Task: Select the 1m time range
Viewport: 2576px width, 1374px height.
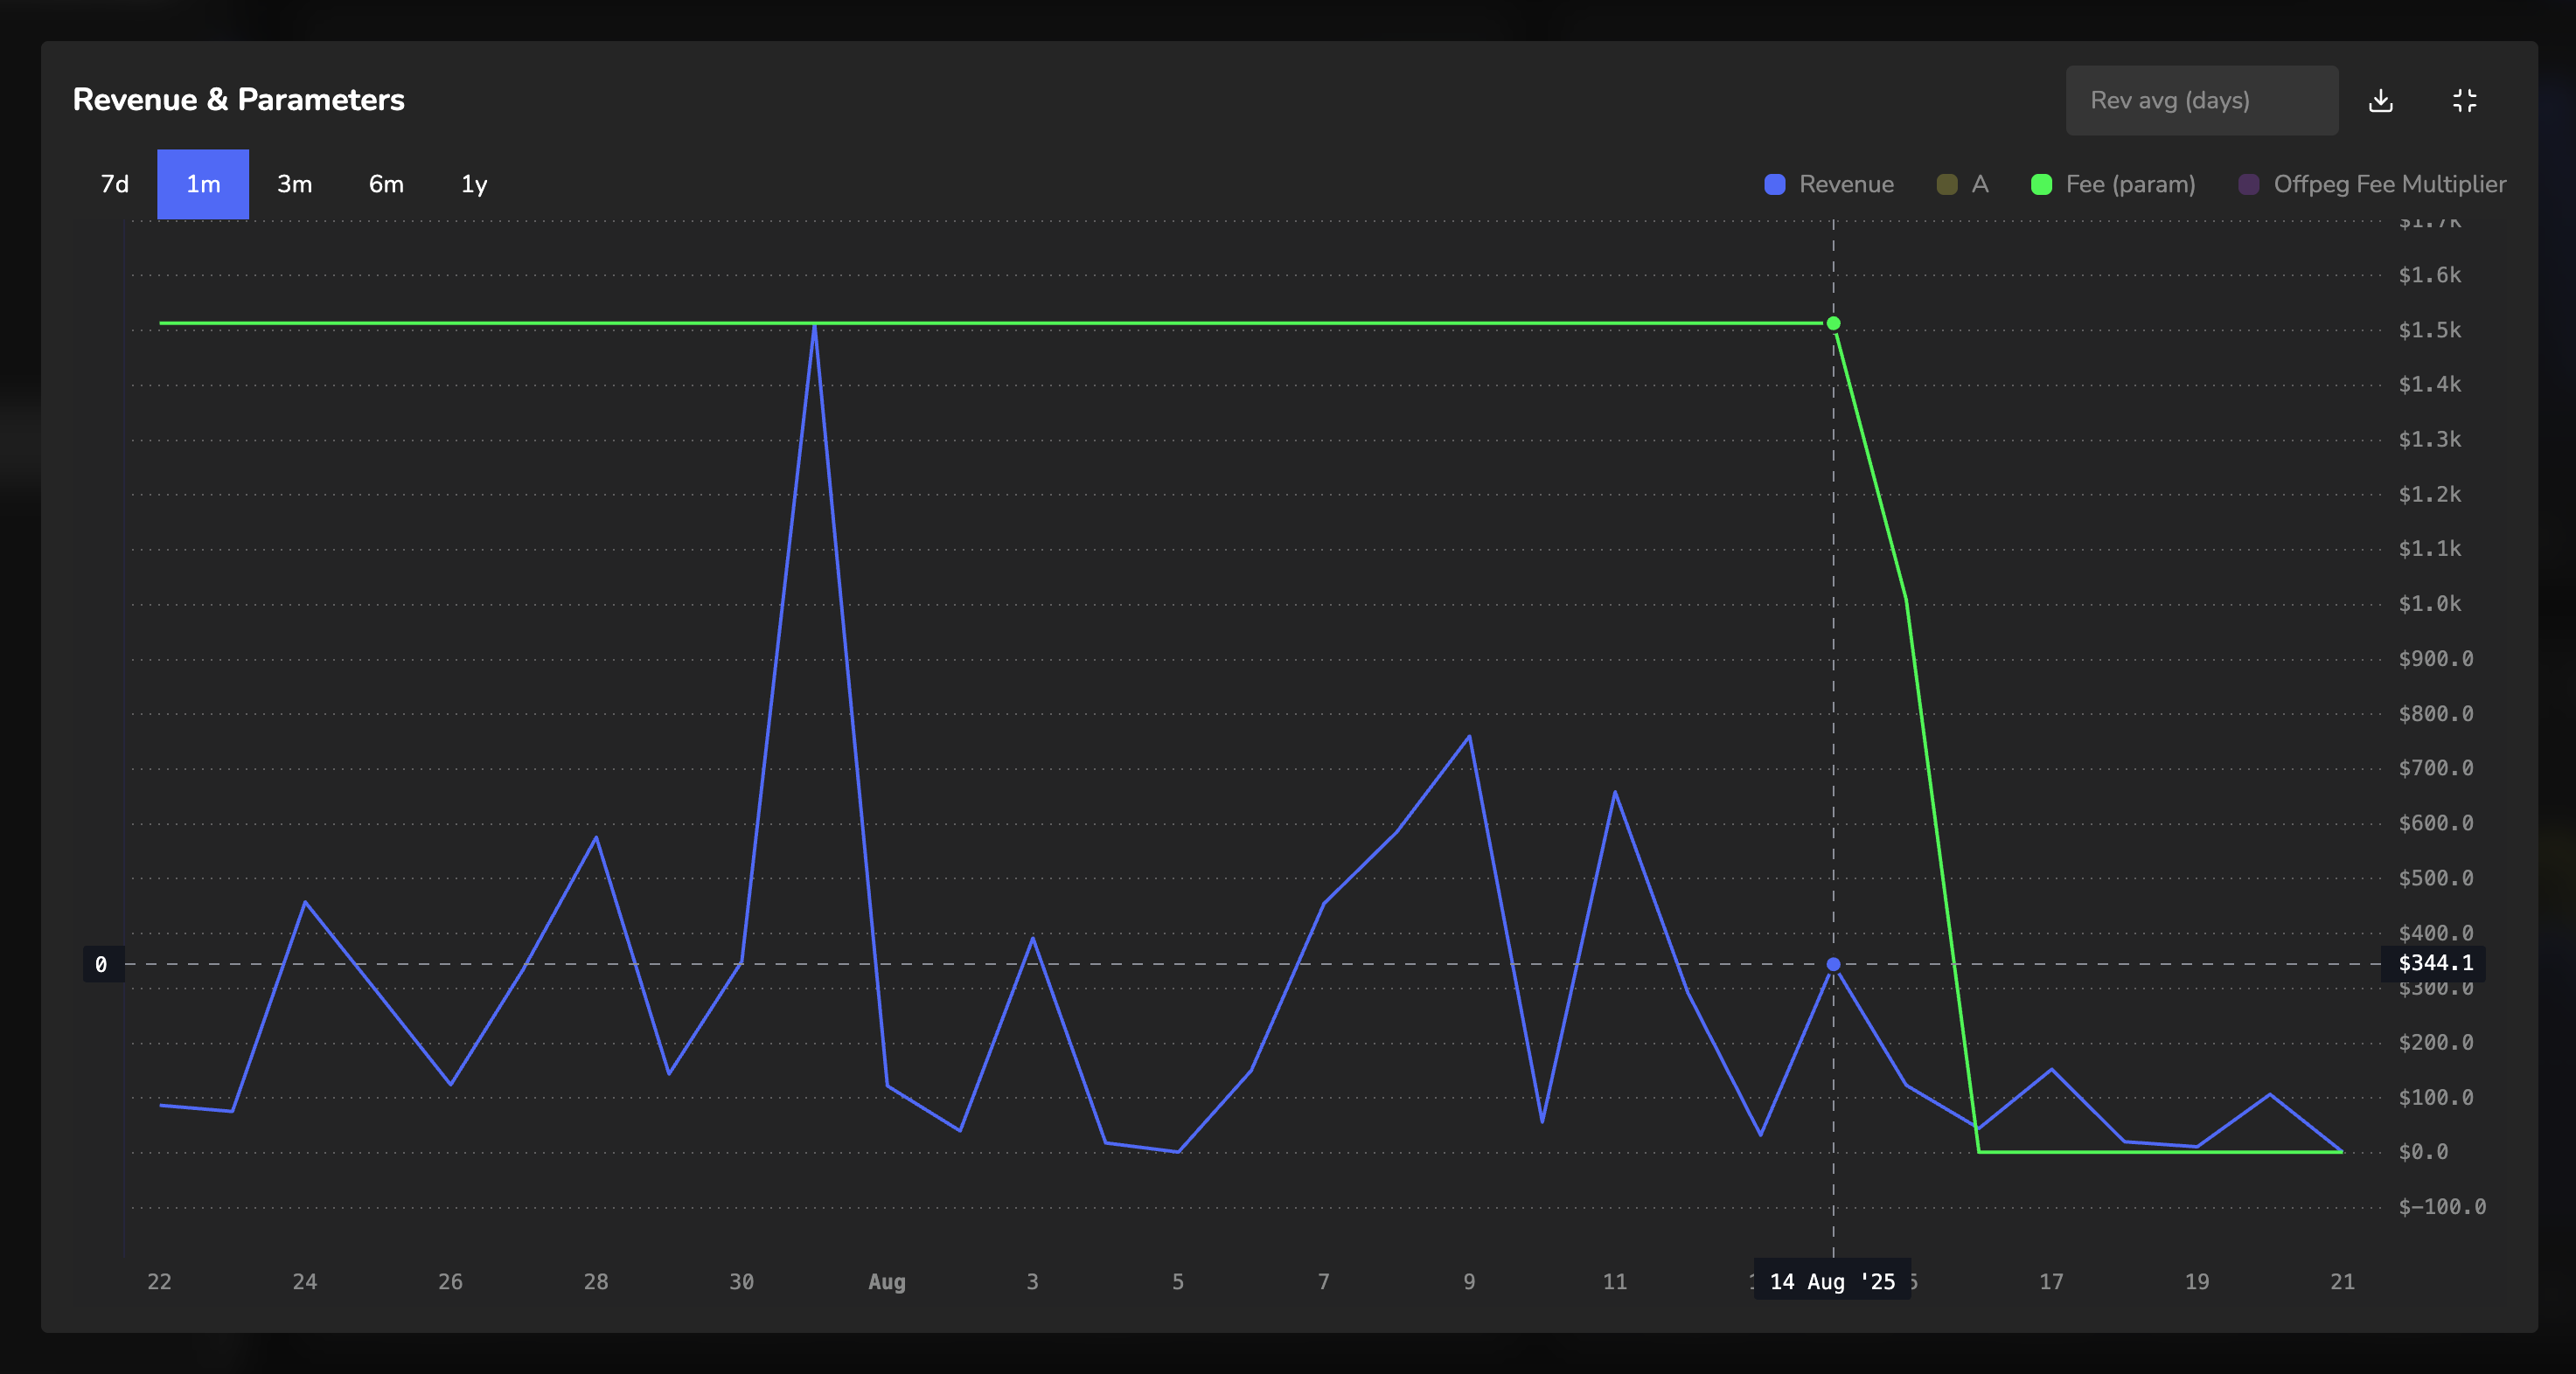Action: (203, 184)
